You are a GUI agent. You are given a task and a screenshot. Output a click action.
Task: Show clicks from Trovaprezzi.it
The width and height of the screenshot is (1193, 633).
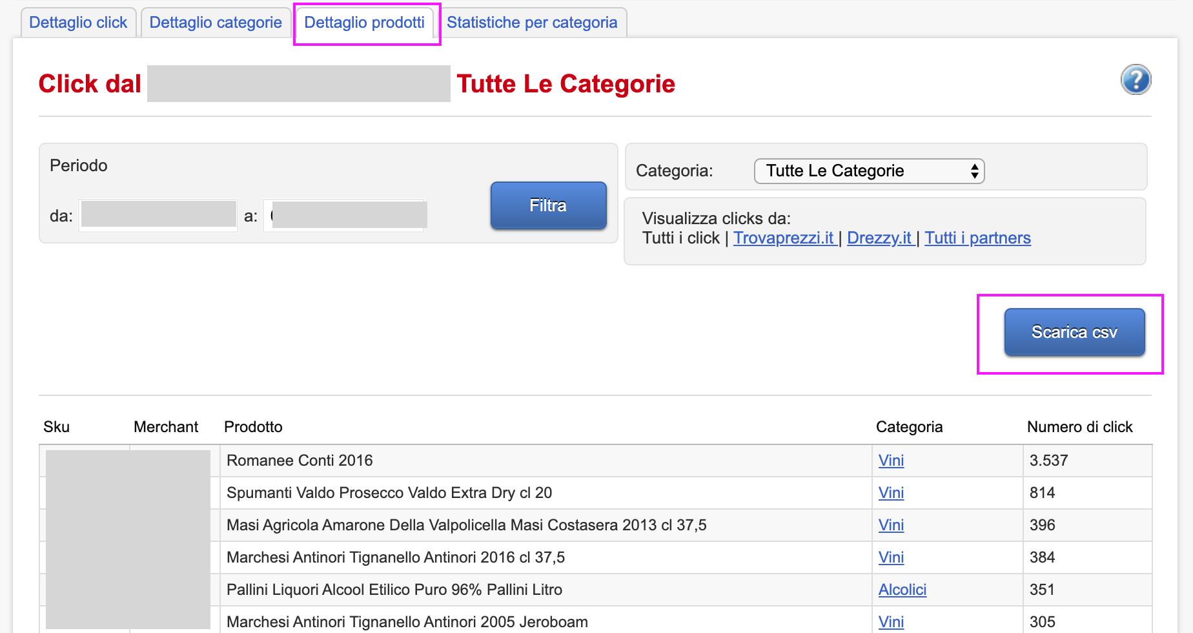coord(784,238)
